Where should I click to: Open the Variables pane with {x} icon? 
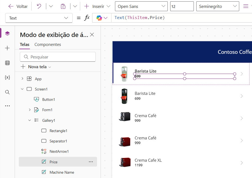click(x=7, y=78)
